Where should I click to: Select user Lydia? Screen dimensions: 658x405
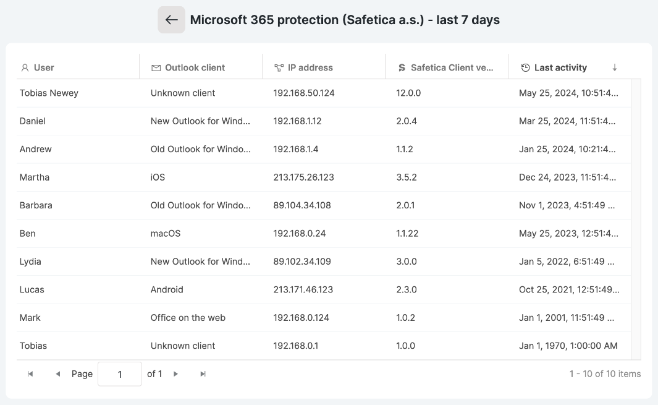pos(30,262)
